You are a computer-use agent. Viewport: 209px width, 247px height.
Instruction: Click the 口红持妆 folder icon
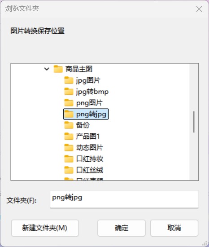69,159
